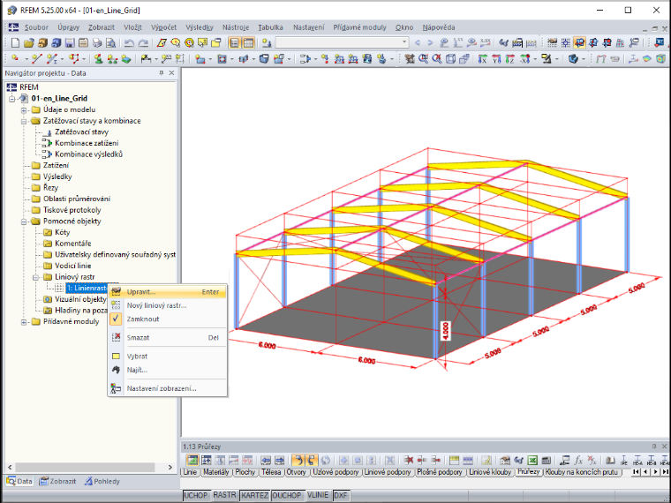Open the Soubor menu

(36, 27)
